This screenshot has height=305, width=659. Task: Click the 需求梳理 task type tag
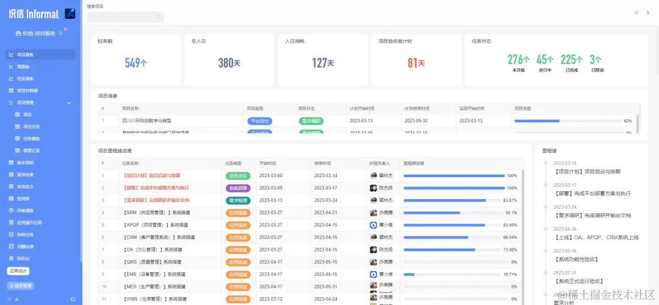(x=239, y=200)
